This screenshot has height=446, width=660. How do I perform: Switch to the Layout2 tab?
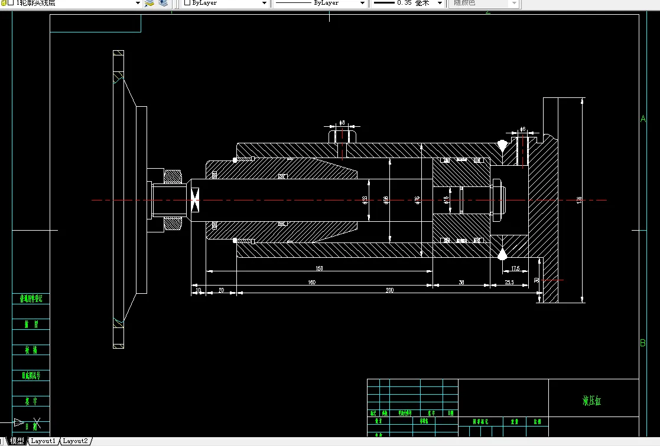pyautogui.click(x=76, y=441)
